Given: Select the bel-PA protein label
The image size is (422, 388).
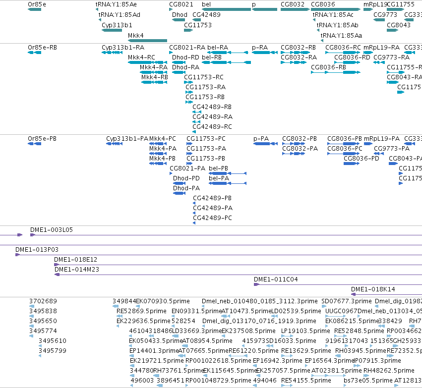Looking at the screenshot, I should point(219,178).
